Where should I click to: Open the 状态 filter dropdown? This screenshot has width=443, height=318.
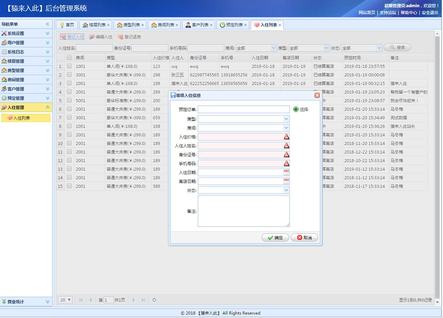tap(379, 48)
